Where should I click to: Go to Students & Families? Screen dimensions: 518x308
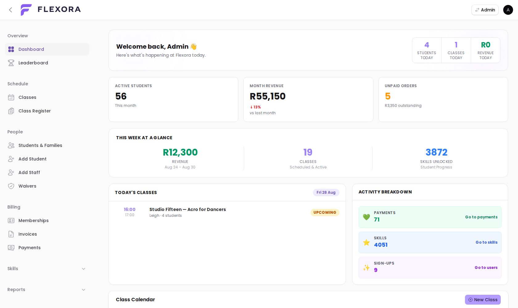coord(47,145)
